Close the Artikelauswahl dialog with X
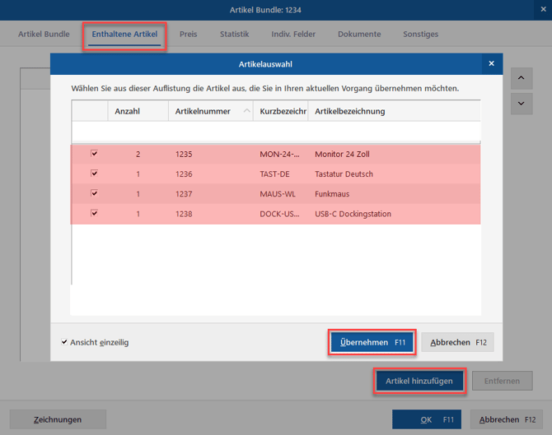552x435 pixels. click(x=492, y=63)
